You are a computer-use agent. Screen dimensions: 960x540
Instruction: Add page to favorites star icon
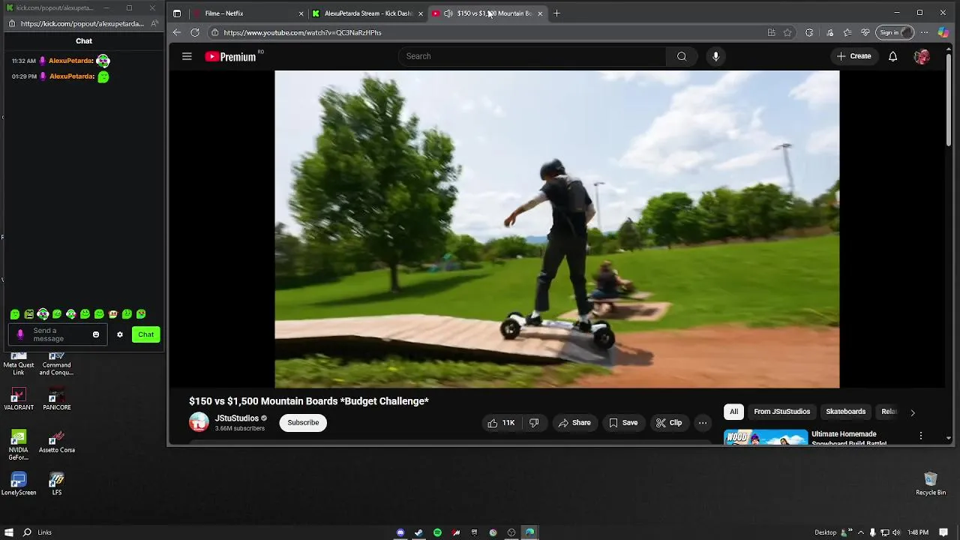[x=787, y=32]
